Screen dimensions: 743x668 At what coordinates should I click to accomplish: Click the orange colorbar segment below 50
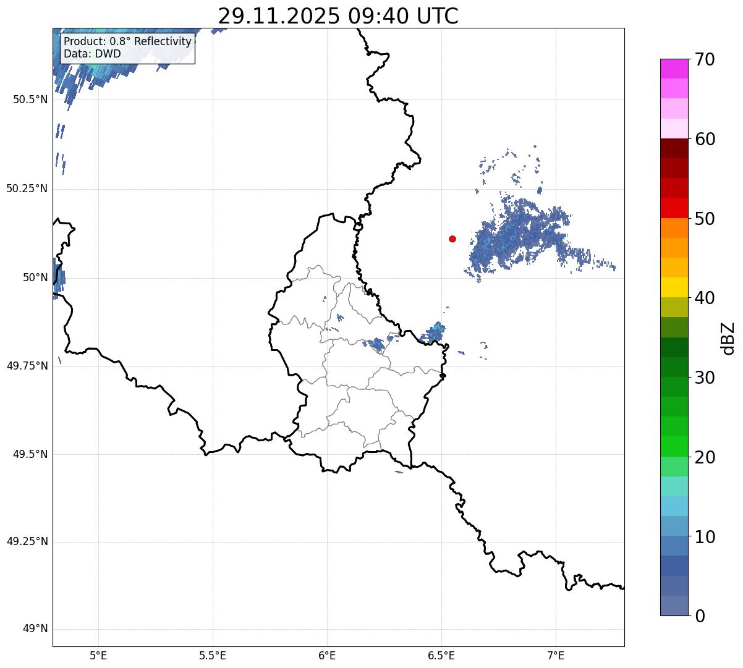tap(674, 228)
